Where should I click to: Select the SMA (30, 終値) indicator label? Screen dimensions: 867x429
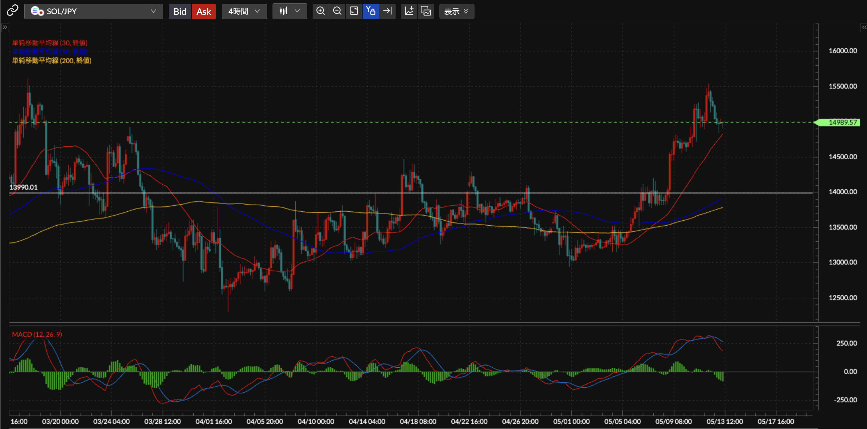(50, 43)
